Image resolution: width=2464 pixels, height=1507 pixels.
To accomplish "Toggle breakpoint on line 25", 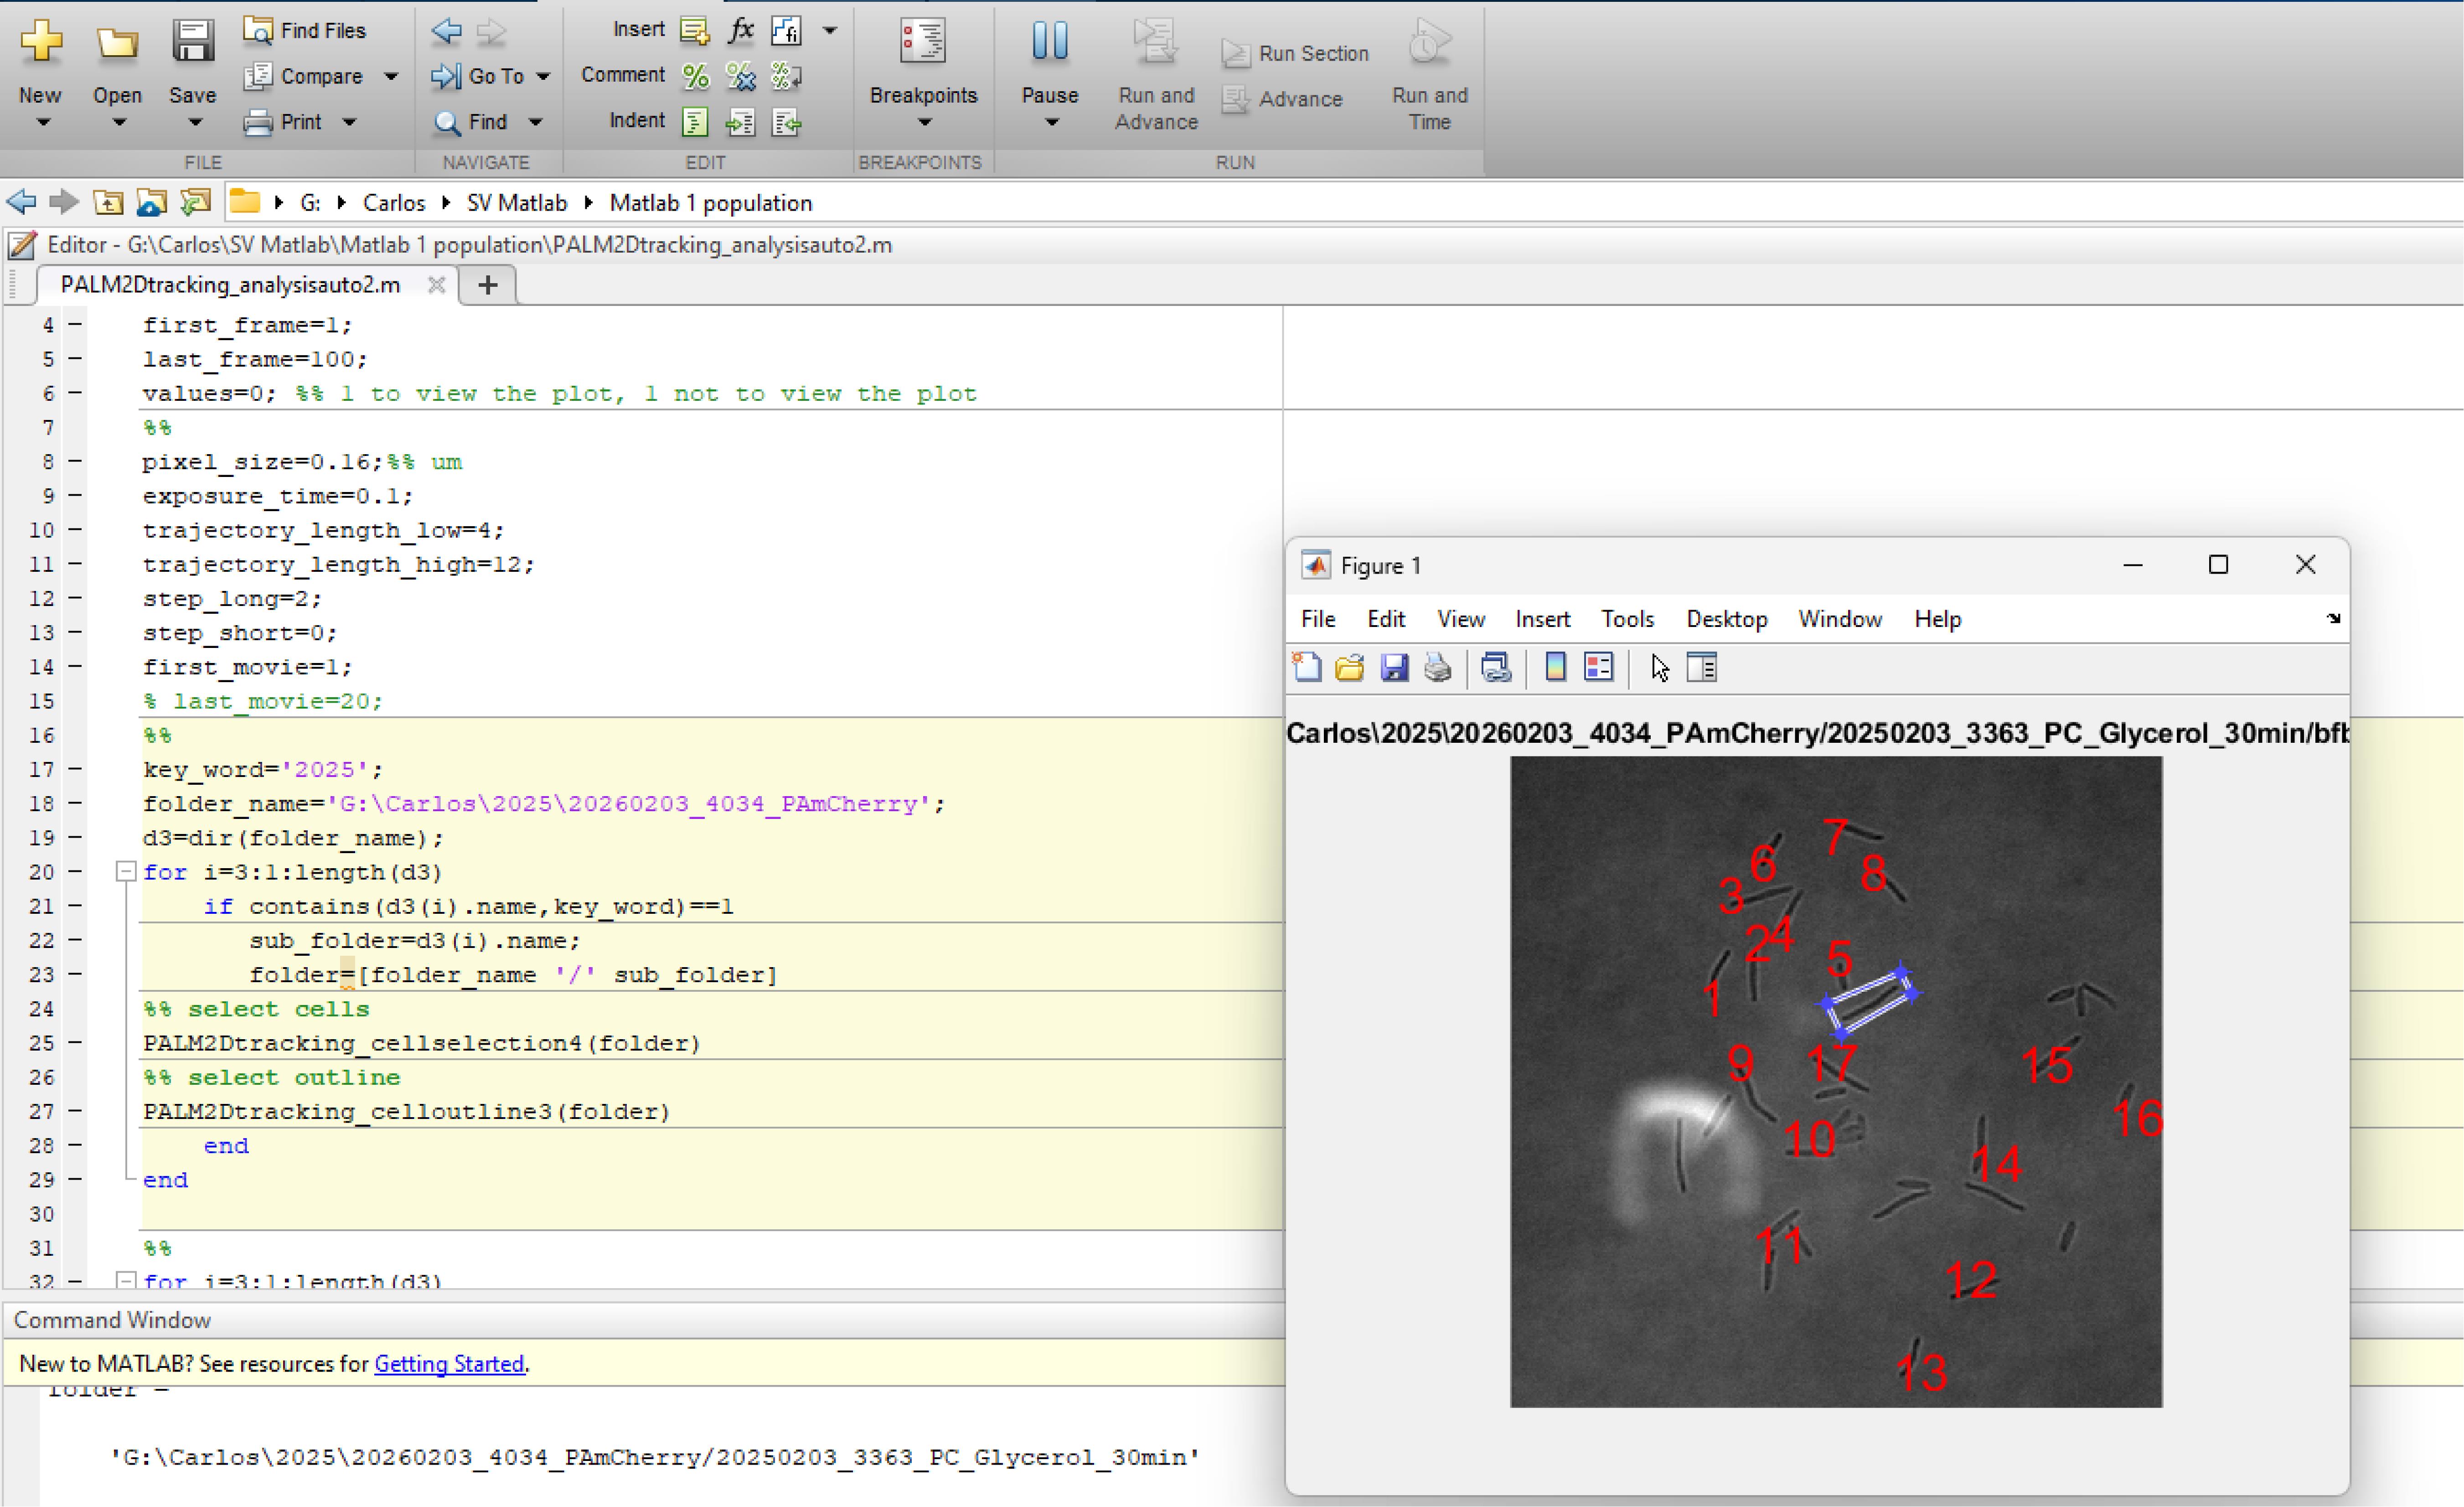I will pyautogui.click(x=75, y=1043).
